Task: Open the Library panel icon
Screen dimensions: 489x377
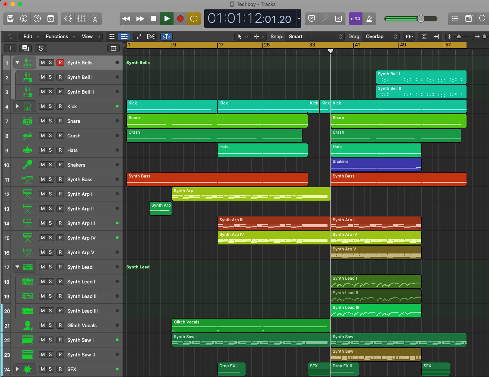Action: coord(10,19)
